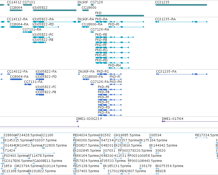Select transcript l(3)05822-RC
The image size is (218, 175).
coord(43,35)
